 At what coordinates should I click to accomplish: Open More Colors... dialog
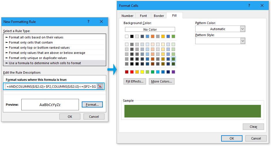(x=162, y=81)
